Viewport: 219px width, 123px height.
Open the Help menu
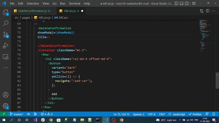tap(87, 3)
